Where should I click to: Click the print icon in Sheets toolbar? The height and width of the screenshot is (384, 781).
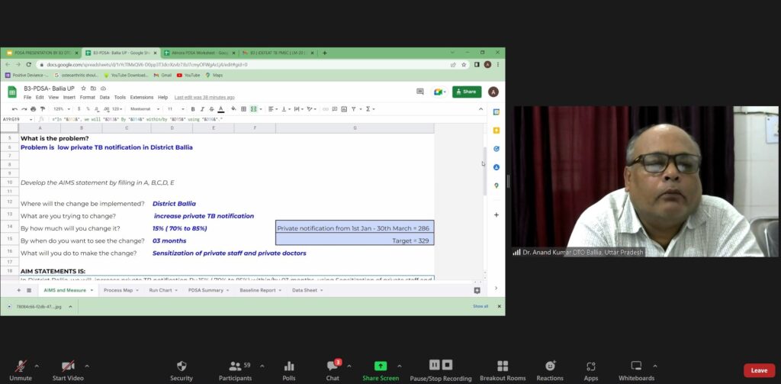pos(33,109)
